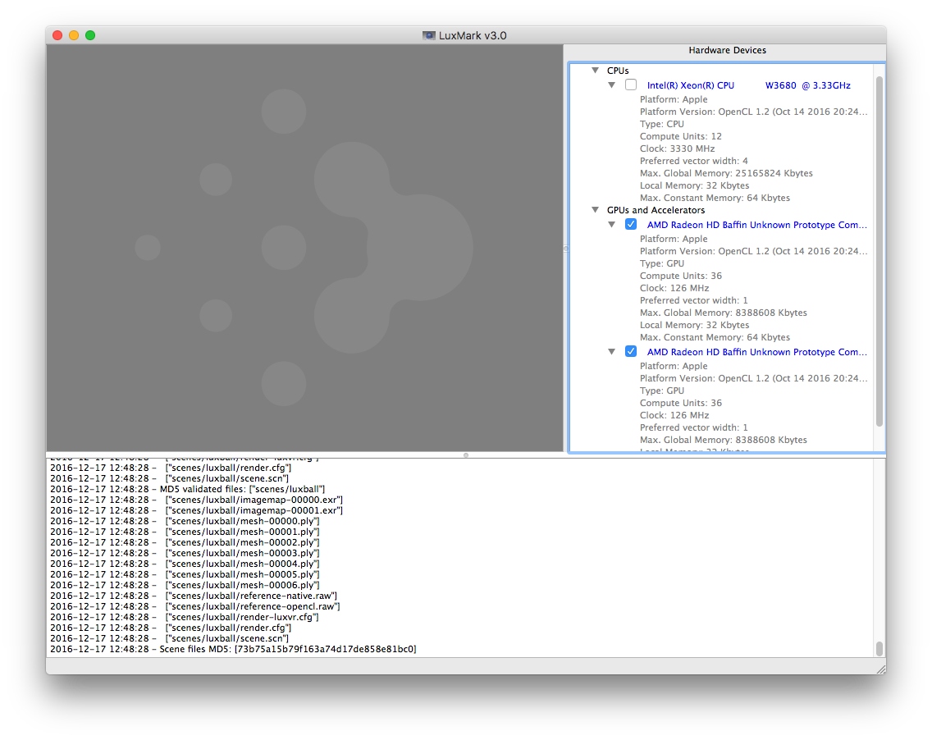Collapse the GPUs and Accelerators group

[595, 210]
